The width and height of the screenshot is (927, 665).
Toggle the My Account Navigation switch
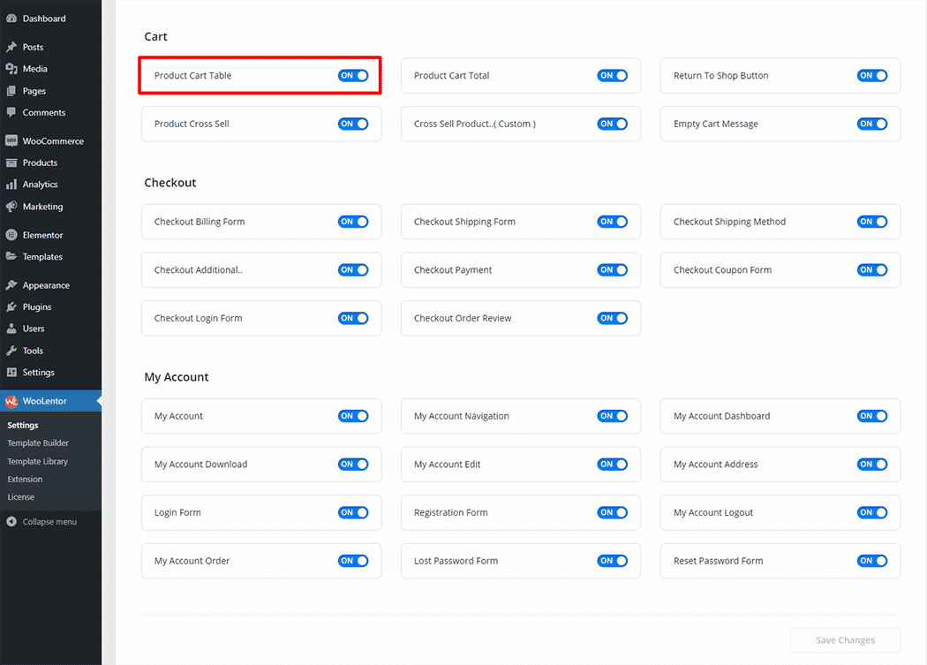tap(612, 416)
